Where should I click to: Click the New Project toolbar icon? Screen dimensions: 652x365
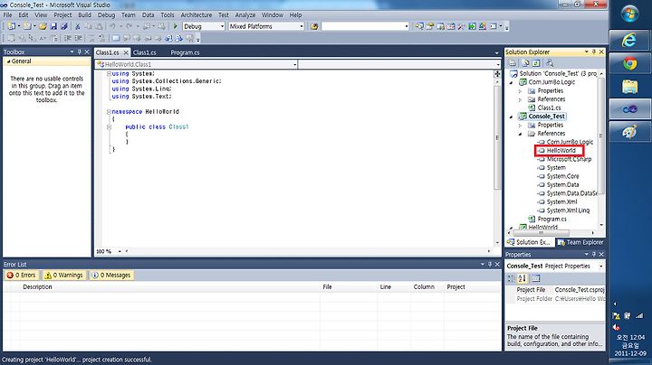[12, 26]
